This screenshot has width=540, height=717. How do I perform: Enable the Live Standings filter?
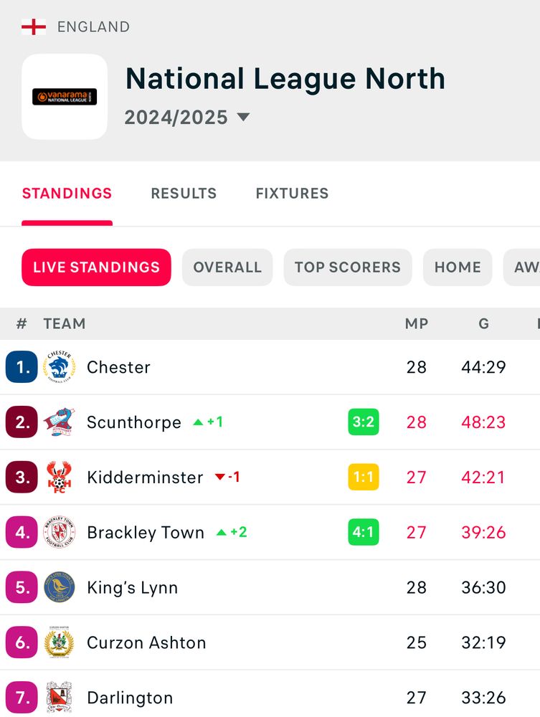click(97, 267)
